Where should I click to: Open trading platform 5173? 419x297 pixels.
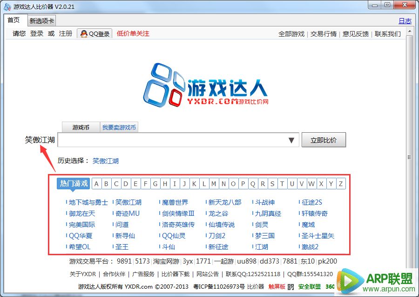coord(142,261)
